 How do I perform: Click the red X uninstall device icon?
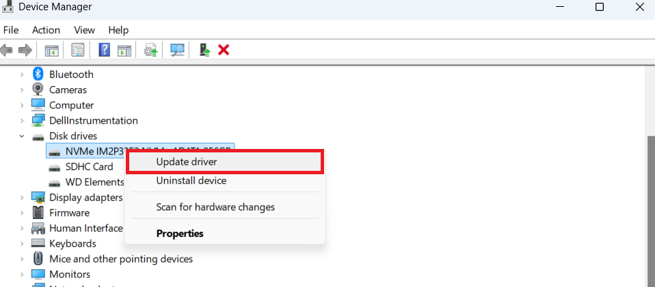click(x=223, y=50)
